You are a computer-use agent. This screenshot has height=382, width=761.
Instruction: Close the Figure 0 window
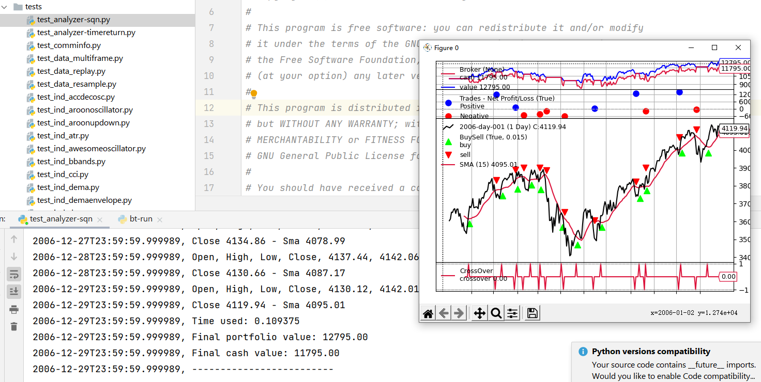coord(738,47)
